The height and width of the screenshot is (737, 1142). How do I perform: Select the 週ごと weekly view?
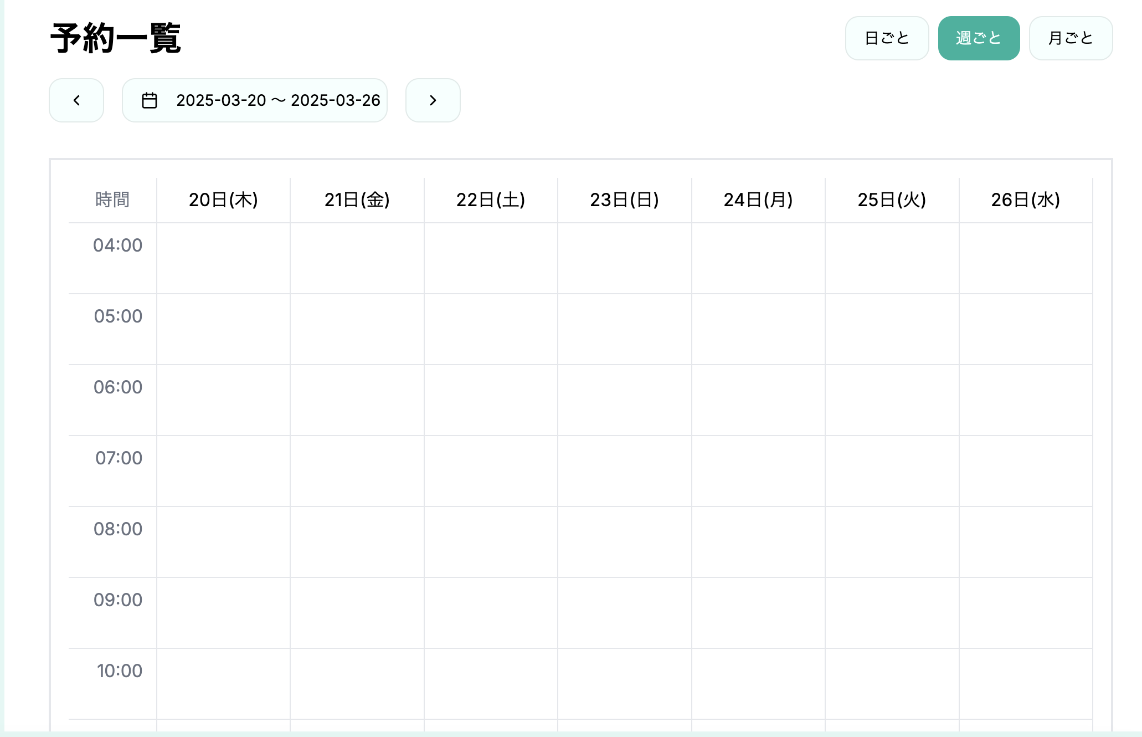pyautogui.click(x=979, y=38)
